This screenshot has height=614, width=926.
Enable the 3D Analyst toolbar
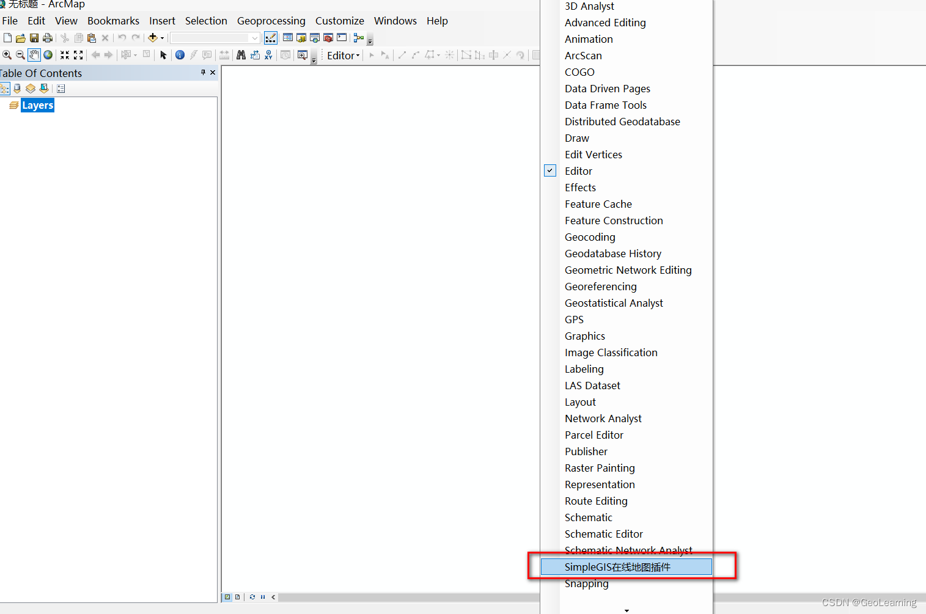[627, 6]
